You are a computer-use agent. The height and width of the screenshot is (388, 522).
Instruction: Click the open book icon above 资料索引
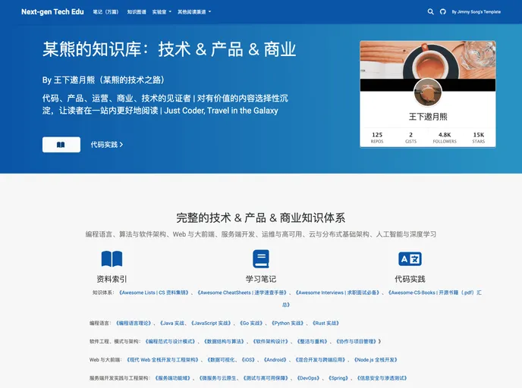(x=112, y=259)
